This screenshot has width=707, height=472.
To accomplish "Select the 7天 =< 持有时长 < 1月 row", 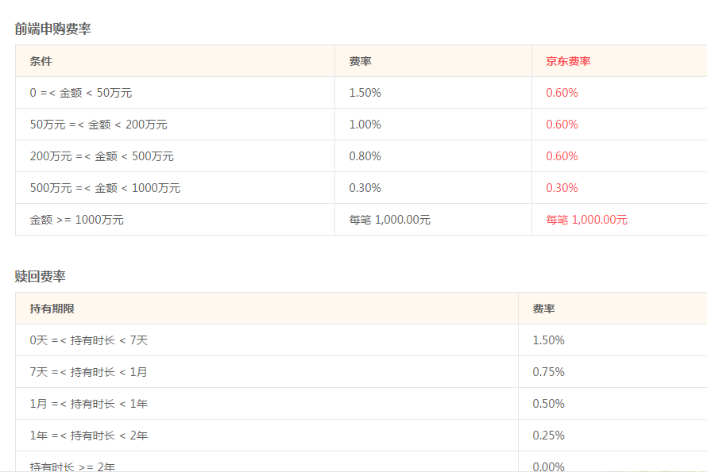I will pyautogui.click(x=86, y=371).
